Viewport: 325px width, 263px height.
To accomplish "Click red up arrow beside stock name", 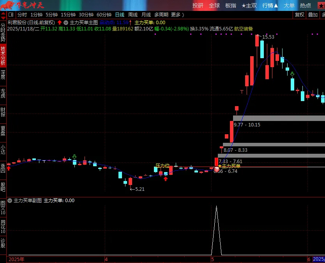I will pyautogui.click(x=60, y=22).
